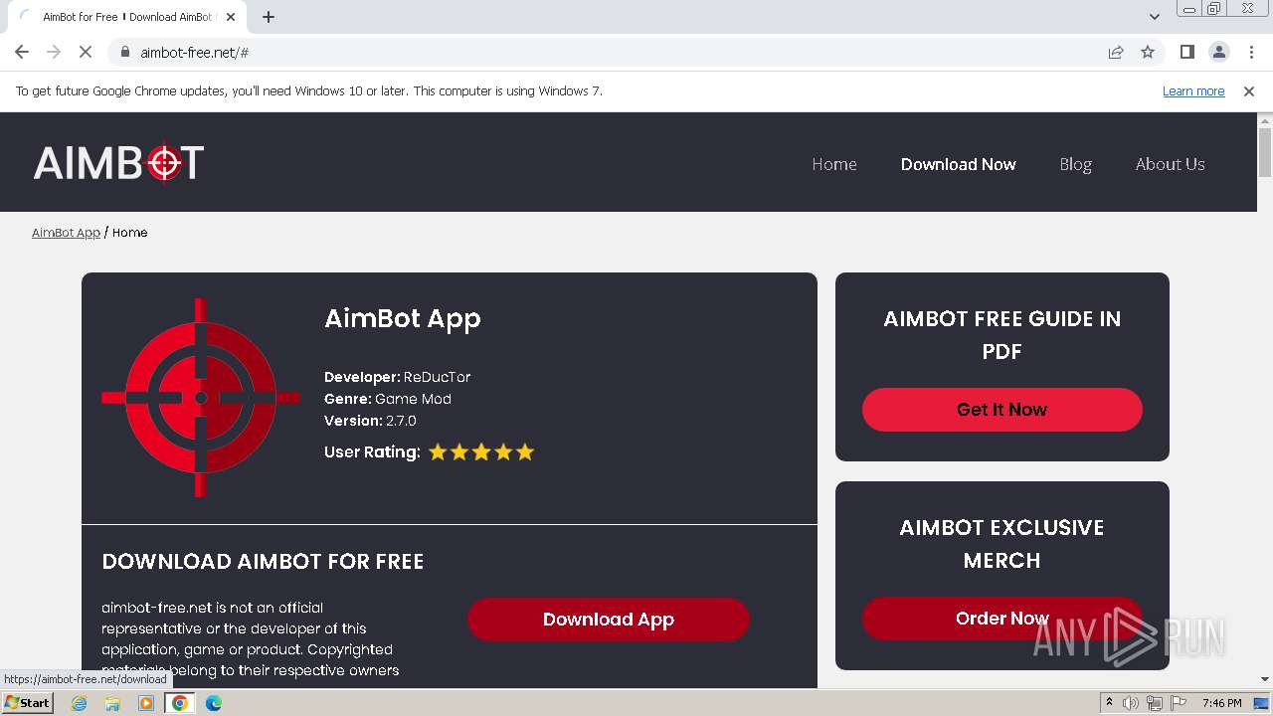Open the Learn more link

tap(1193, 90)
